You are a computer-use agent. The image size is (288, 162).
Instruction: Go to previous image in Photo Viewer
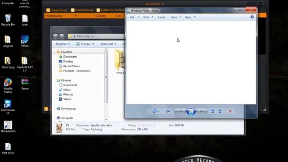click(x=180, y=111)
